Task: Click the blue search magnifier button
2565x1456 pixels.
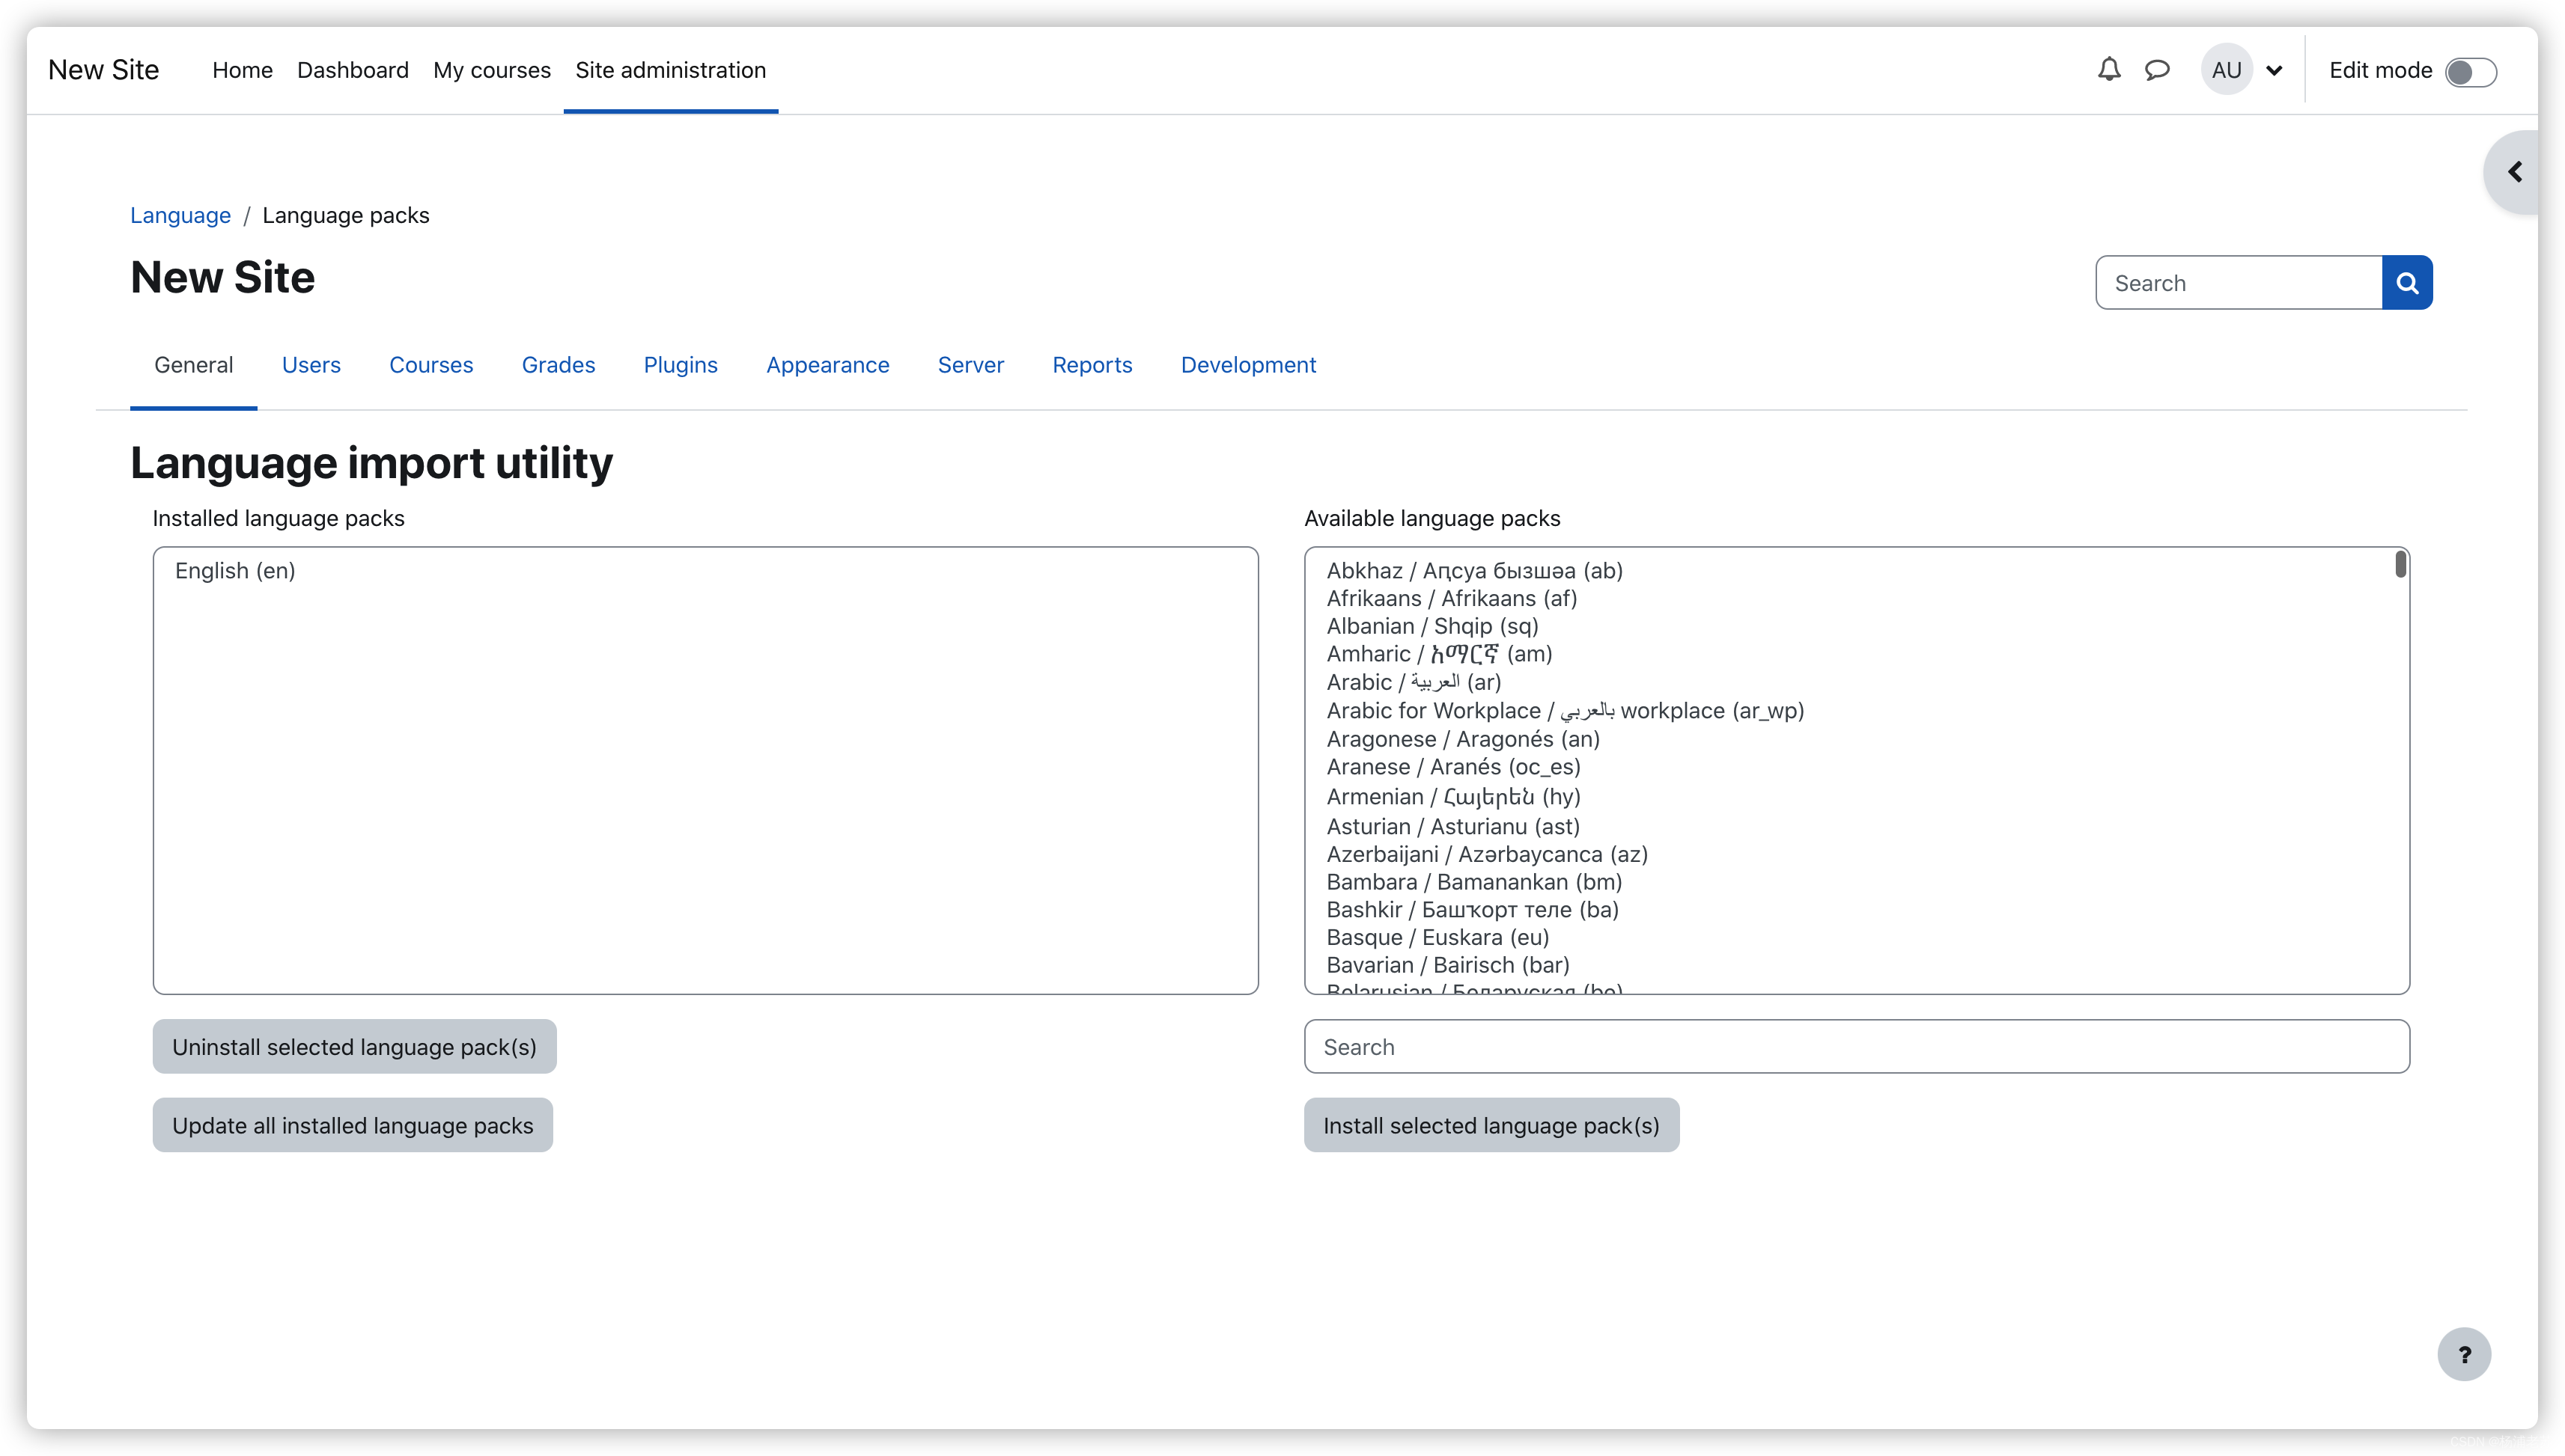Action: [x=2407, y=283]
